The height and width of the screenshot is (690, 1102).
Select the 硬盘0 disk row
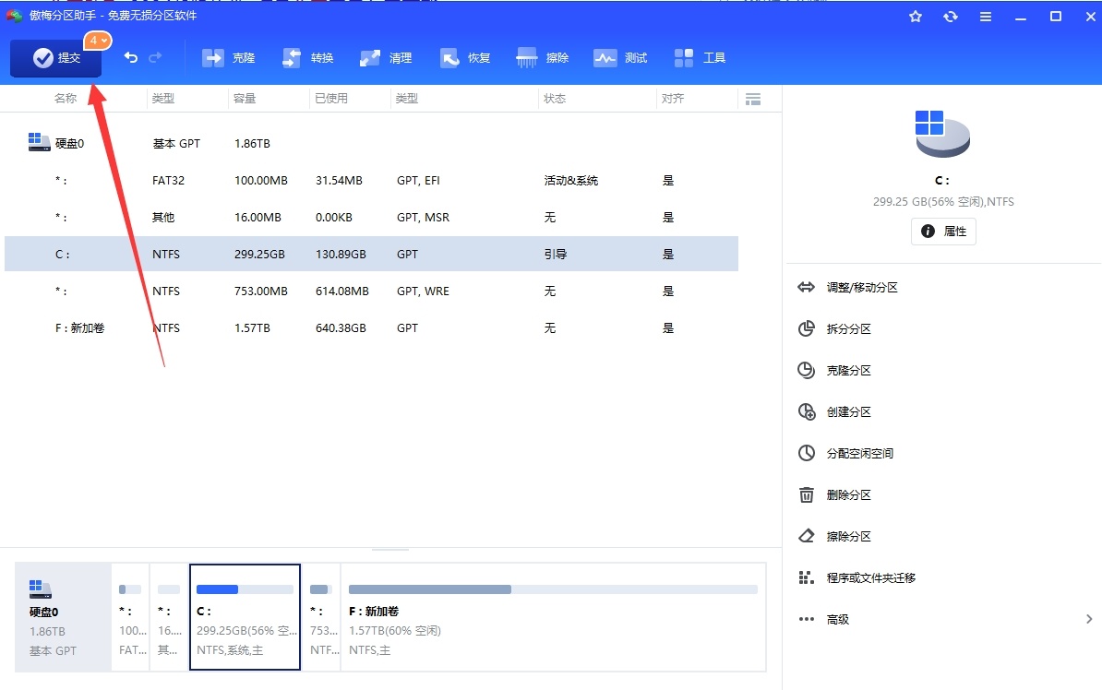(x=371, y=143)
